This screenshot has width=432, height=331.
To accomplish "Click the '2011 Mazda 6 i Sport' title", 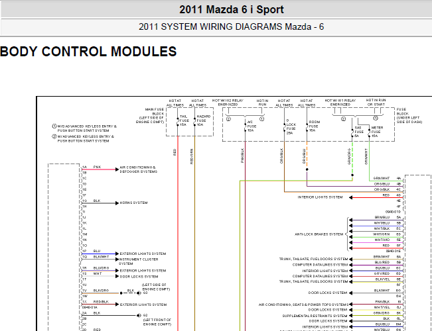I will (232, 10).
